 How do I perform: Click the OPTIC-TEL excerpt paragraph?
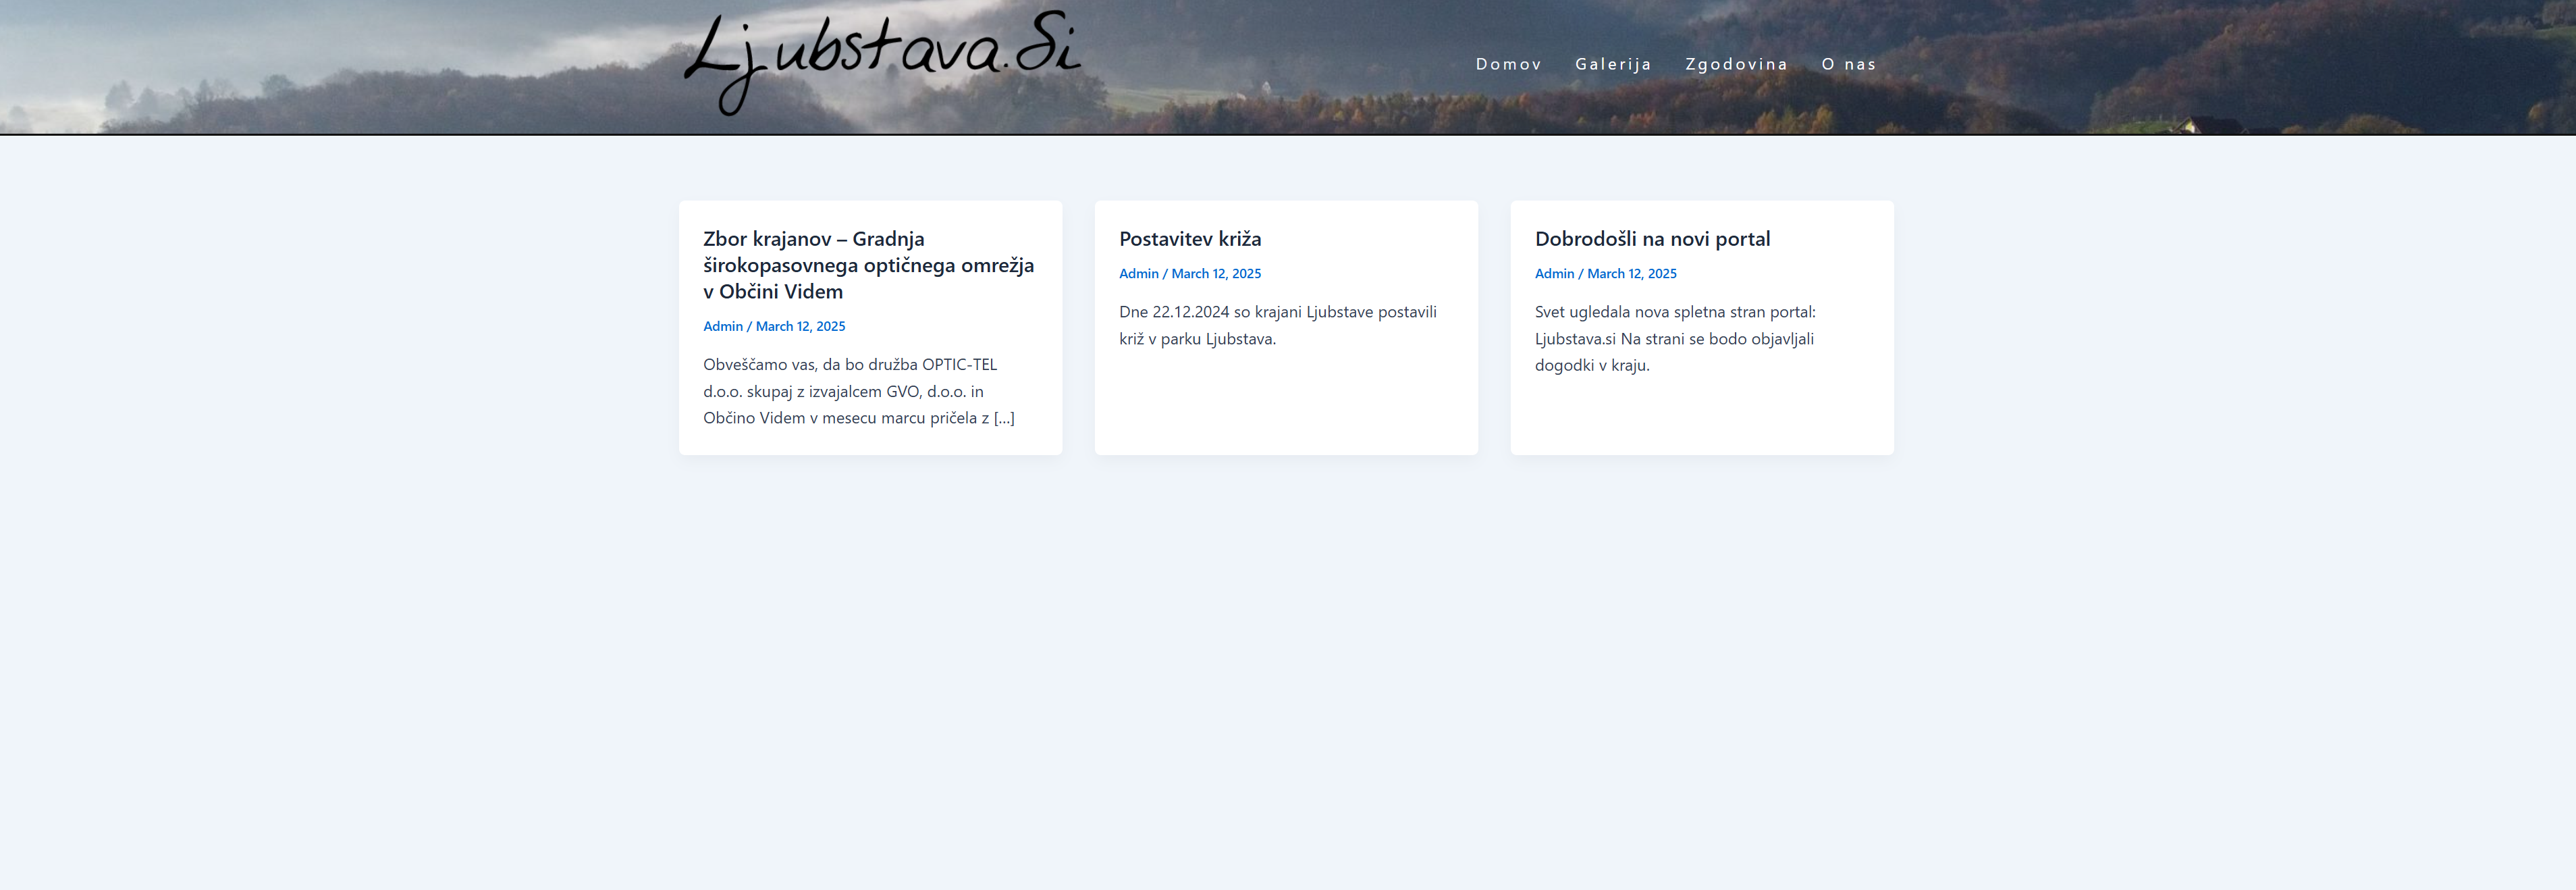850,391
